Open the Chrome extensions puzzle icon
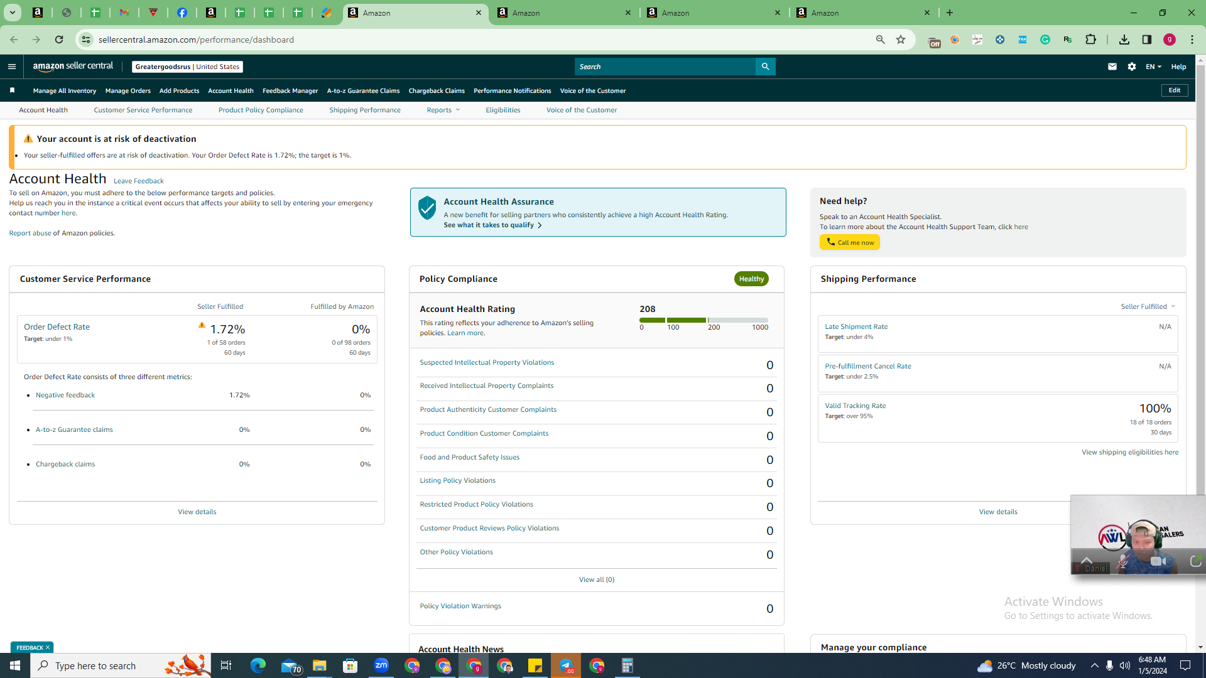Screen dimensions: 1206x678 tap(1090, 40)
